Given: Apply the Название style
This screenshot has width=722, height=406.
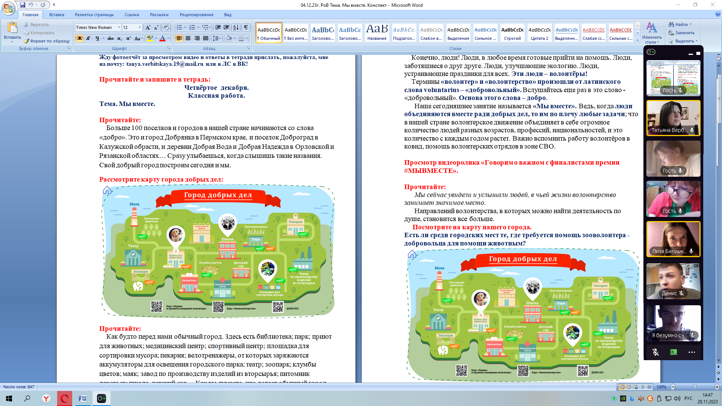Looking at the screenshot, I should [x=377, y=33].
